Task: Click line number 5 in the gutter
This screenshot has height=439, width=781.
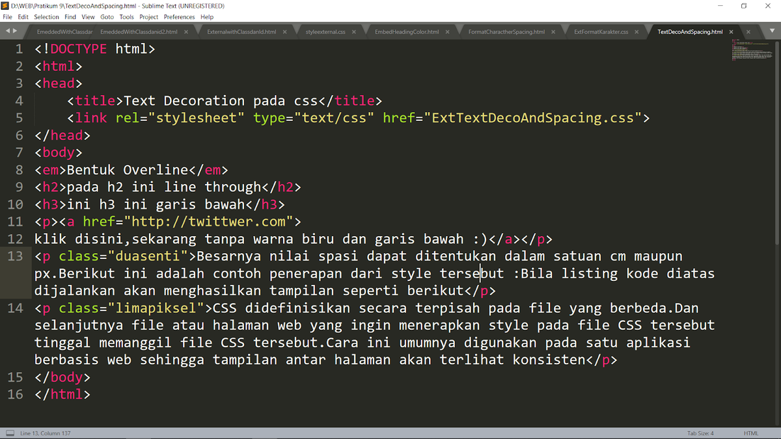Action: tap(19, 118)
